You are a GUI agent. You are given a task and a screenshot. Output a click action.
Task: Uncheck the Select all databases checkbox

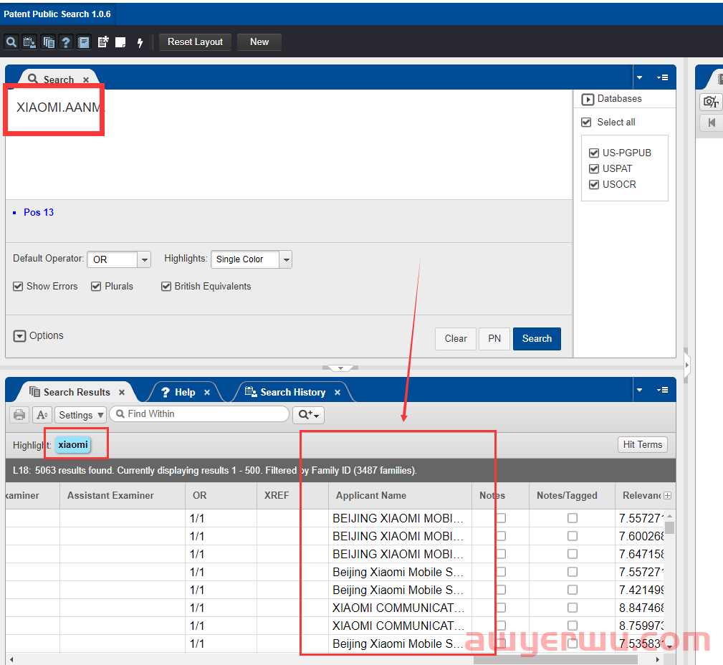pos(586,123)
